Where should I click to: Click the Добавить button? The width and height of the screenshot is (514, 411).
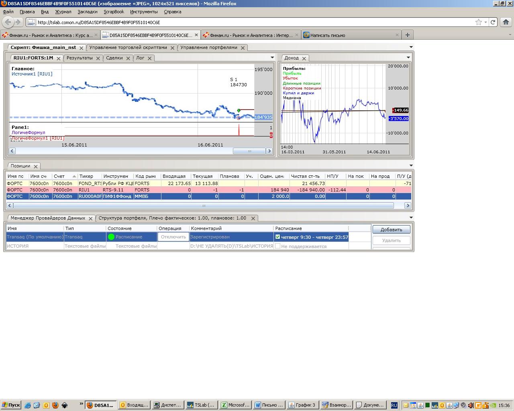point(391,230)
